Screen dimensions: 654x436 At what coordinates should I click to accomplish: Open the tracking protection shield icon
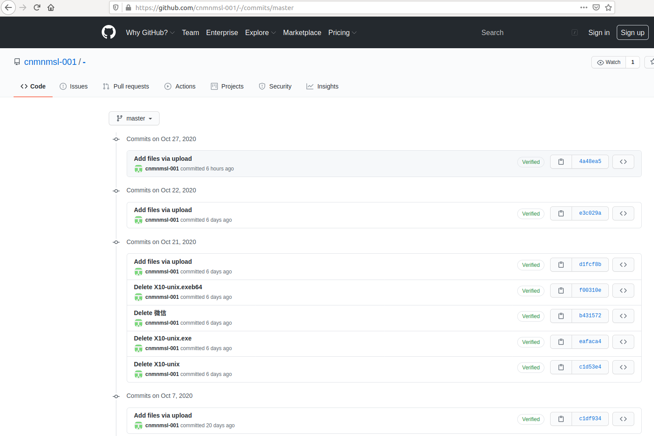(x=115, y=7)
